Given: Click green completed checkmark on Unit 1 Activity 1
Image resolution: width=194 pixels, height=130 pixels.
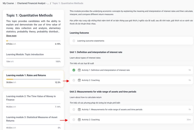Looking at the screenshot, I should point(74,70).
